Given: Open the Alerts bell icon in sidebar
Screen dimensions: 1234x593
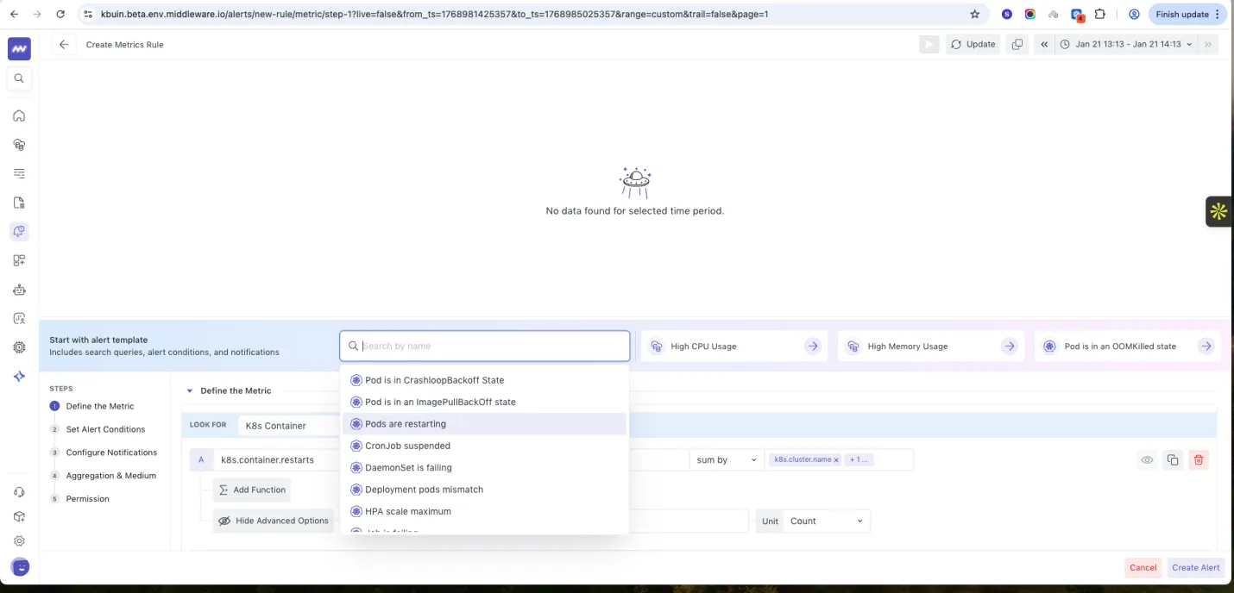Looking at the screenshot, I should coord(19,231).
